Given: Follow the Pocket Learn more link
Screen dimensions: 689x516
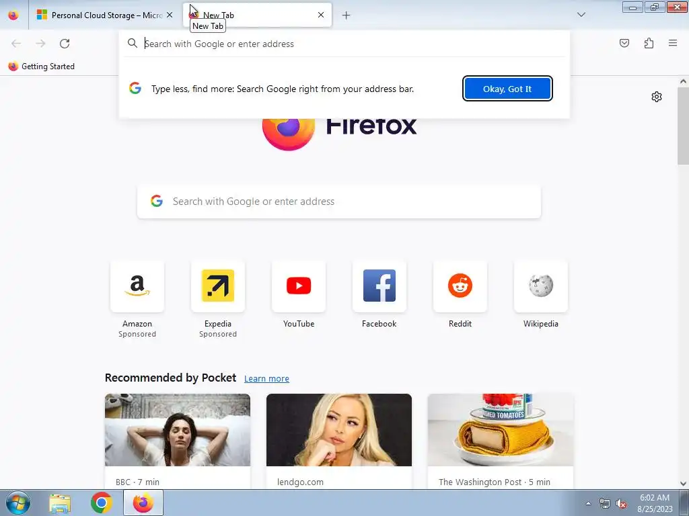Looking at the screenshot, I should click(x=266, y=379).
